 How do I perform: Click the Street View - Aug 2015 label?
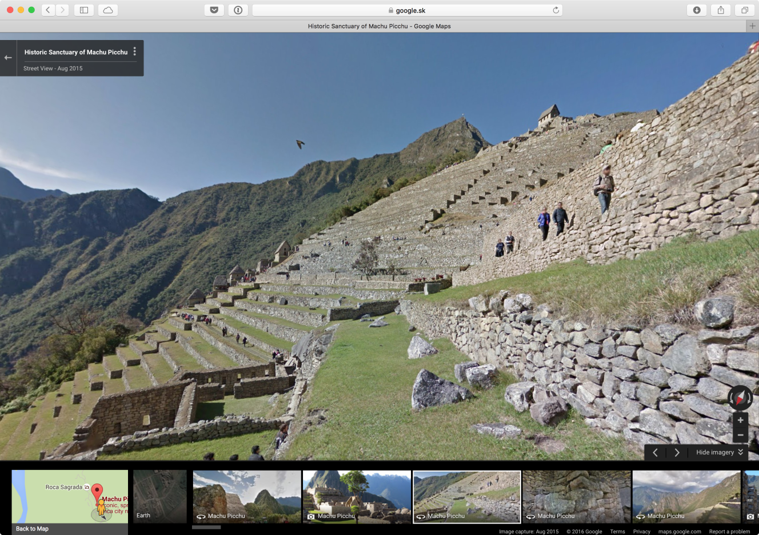tap(53, 69)
